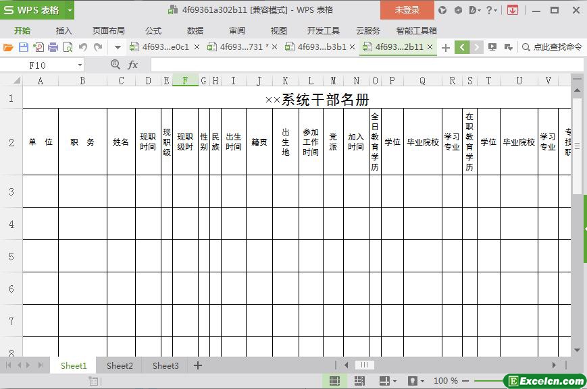Image resolution: width=587 pixels, height=389 pixels.
Task: Expand the WPS 表格 application menu arrow
Action: pos(70,10)
